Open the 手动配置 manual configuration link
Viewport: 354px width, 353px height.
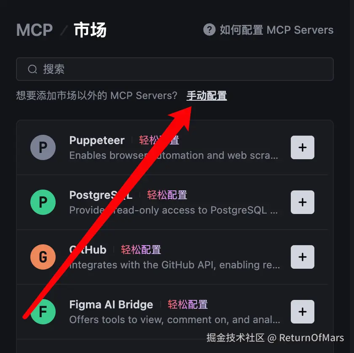coord(206,96)
